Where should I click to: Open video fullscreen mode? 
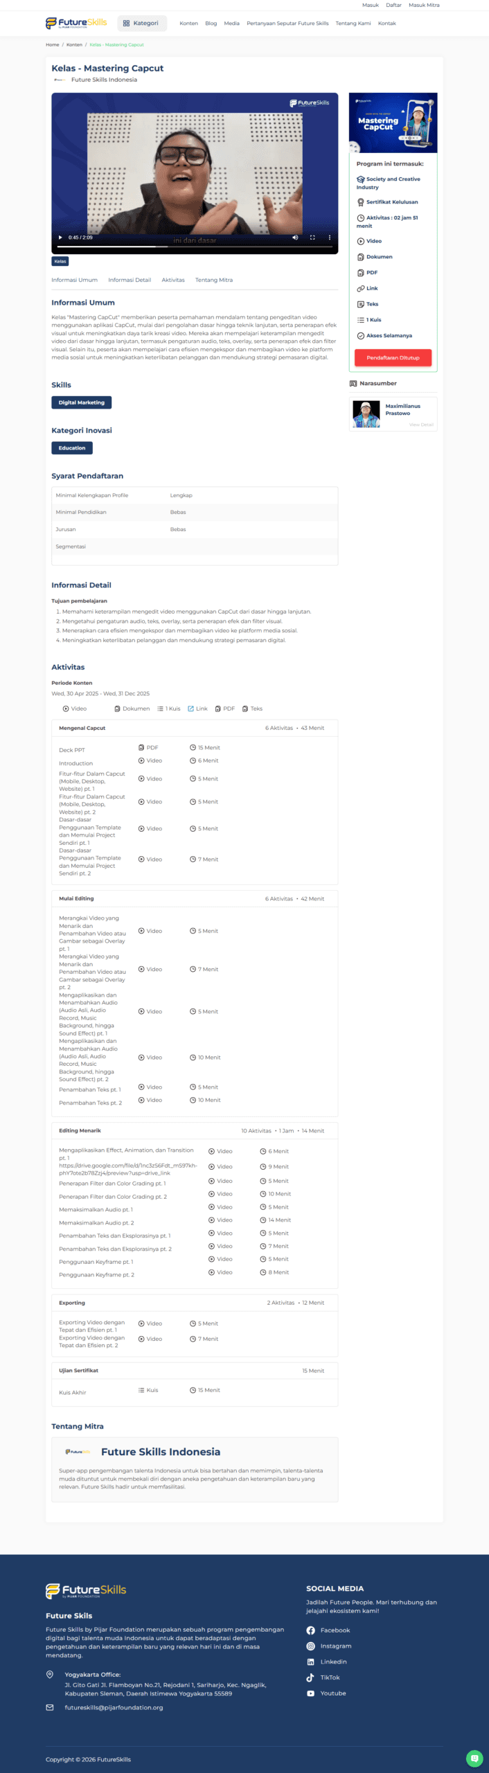tap(312, 238)
